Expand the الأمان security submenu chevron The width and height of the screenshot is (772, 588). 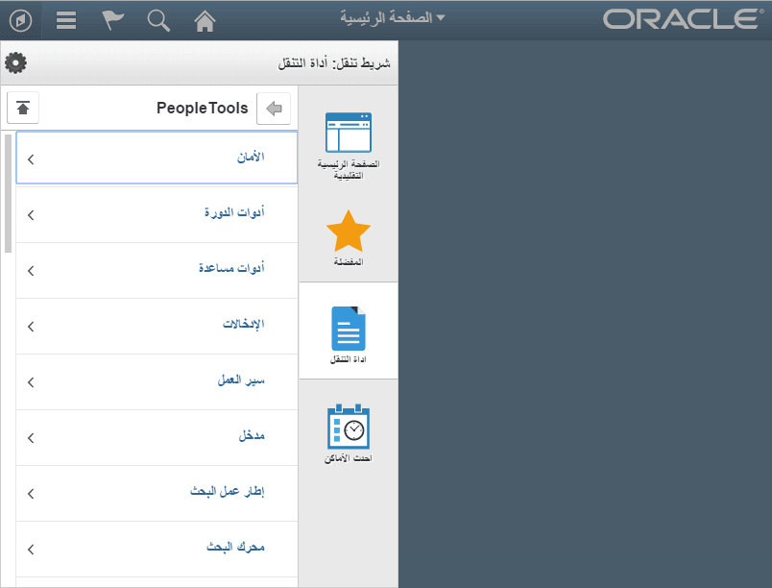tap(30, 159)
